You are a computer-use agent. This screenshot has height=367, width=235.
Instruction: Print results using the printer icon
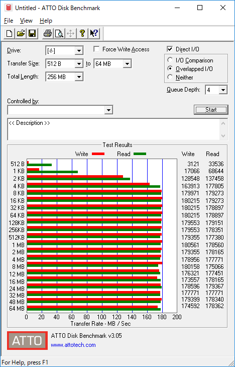click(x=48, y=33)
